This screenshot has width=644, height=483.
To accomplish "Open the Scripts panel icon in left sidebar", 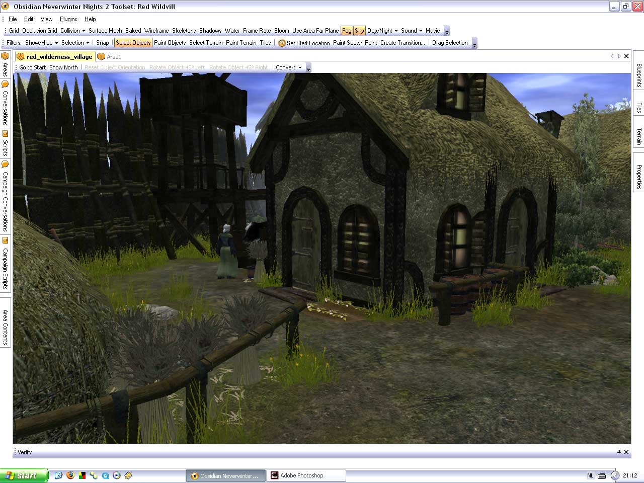I will click(5, 134).
